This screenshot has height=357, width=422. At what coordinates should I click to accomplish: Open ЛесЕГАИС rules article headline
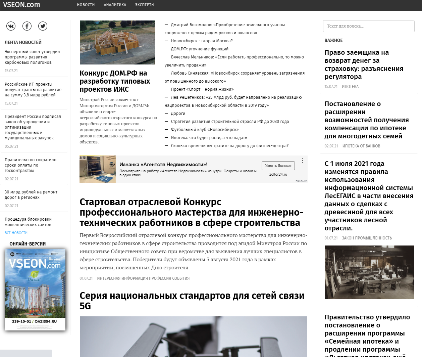tap(369, 196)
